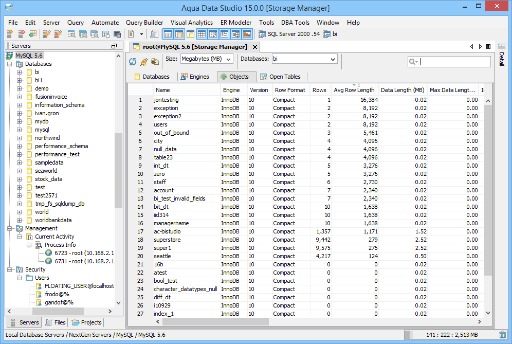Select the superstore table row
This screenshot has height=344, width=512.
pyautogui.click(x=306, y=240)
